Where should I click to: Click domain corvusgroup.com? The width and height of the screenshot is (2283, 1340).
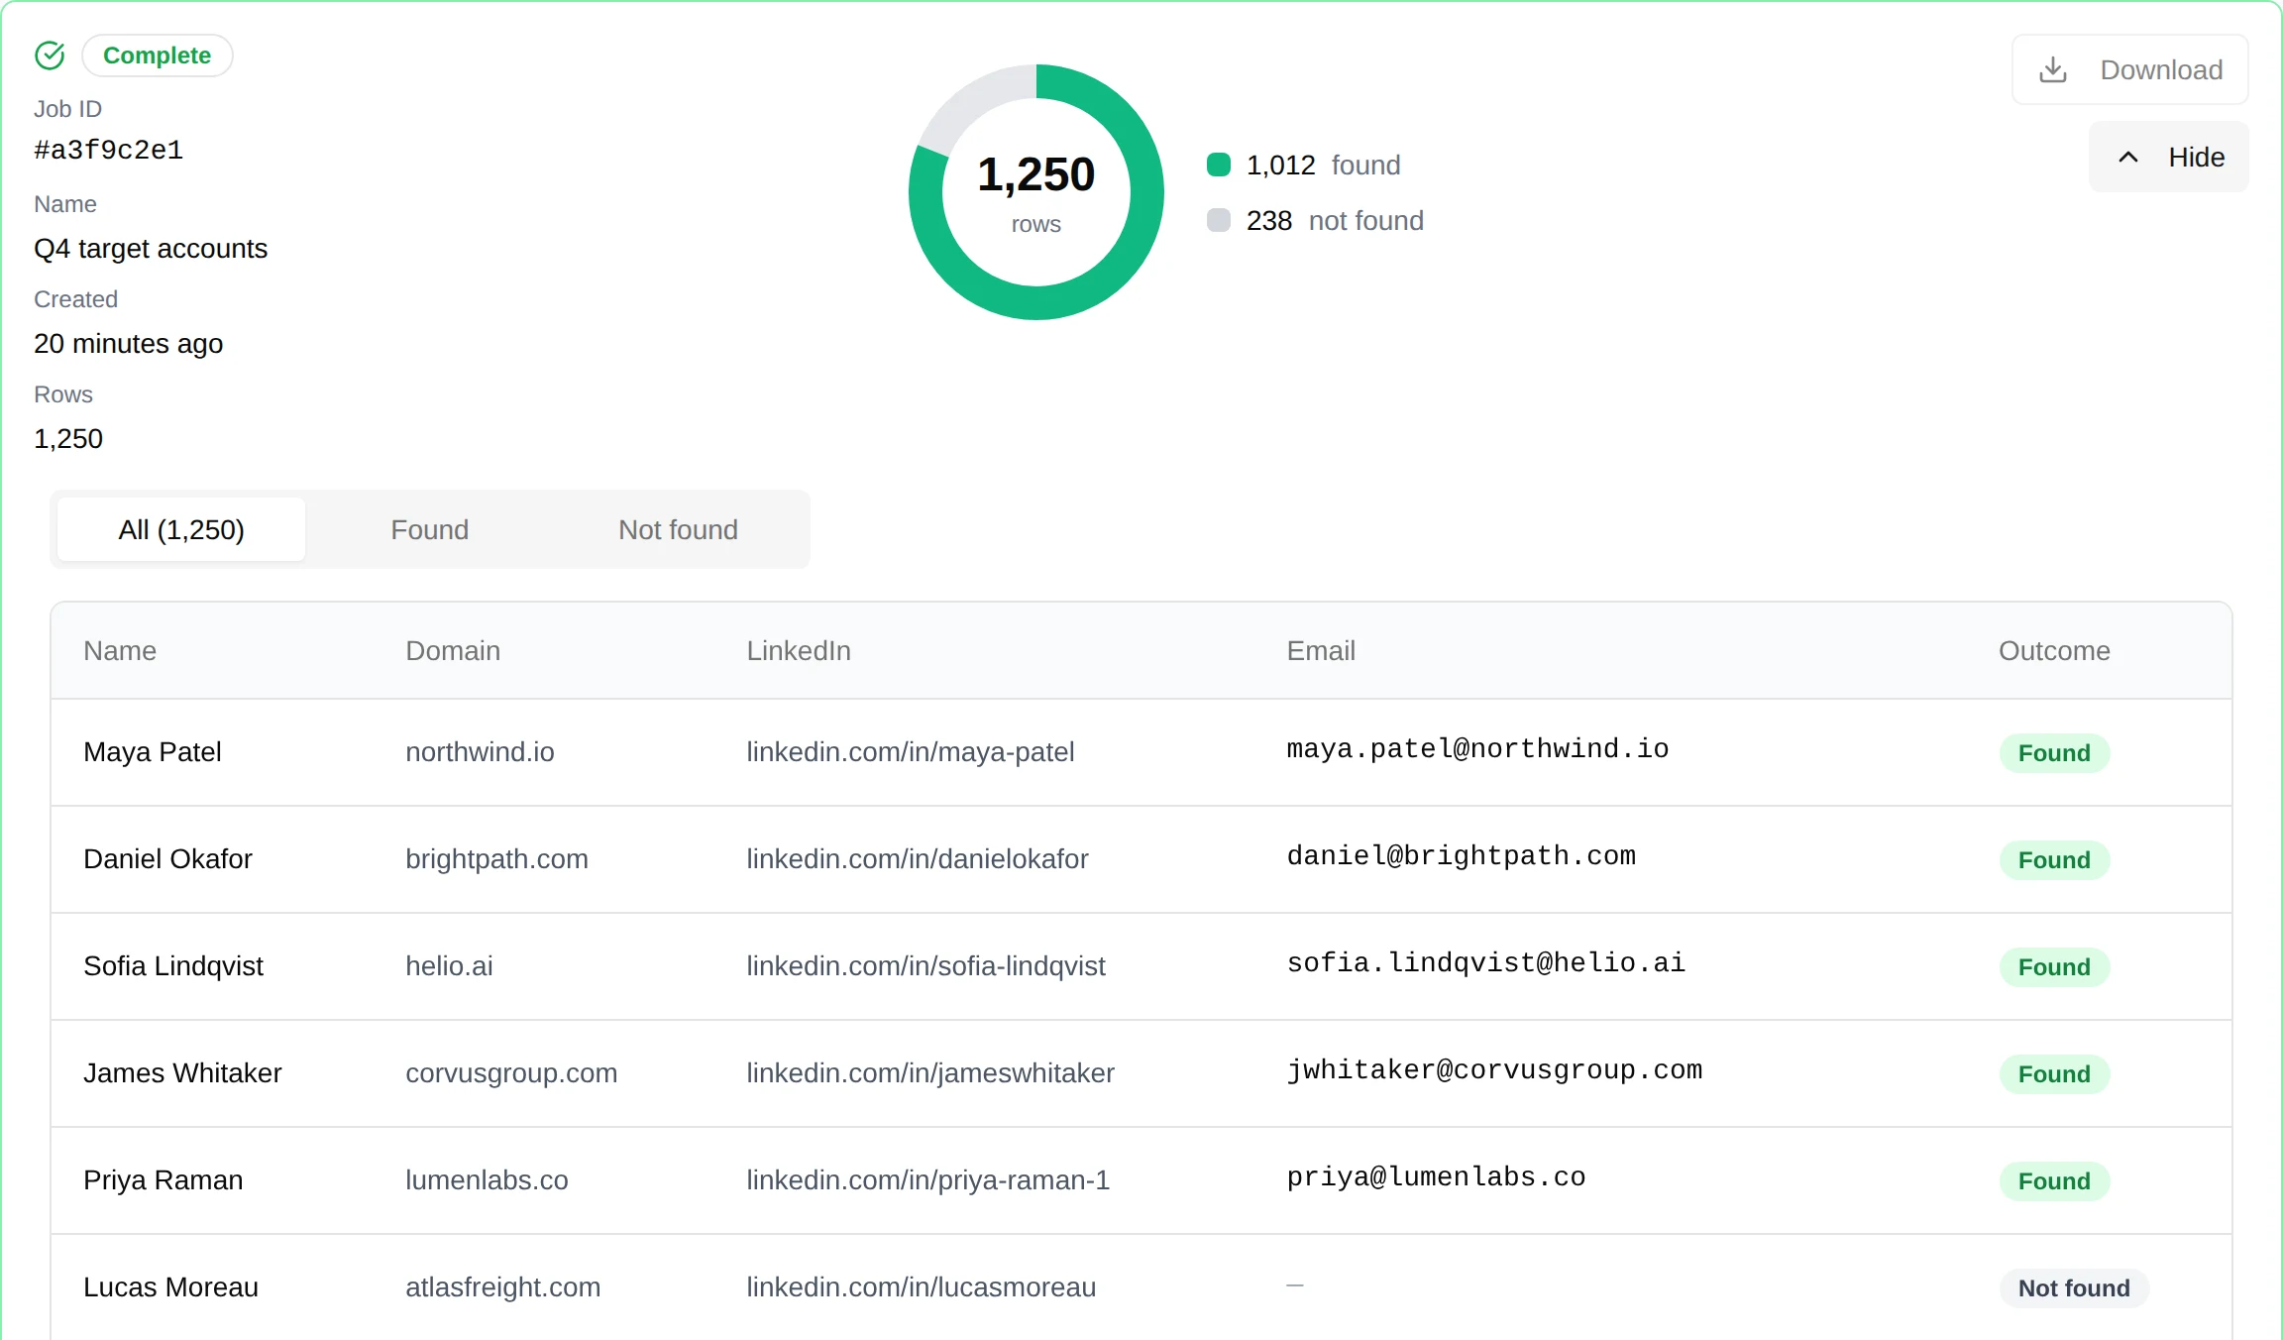[511, 1073]
